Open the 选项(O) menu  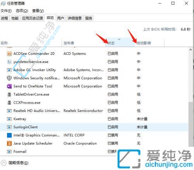22,11
